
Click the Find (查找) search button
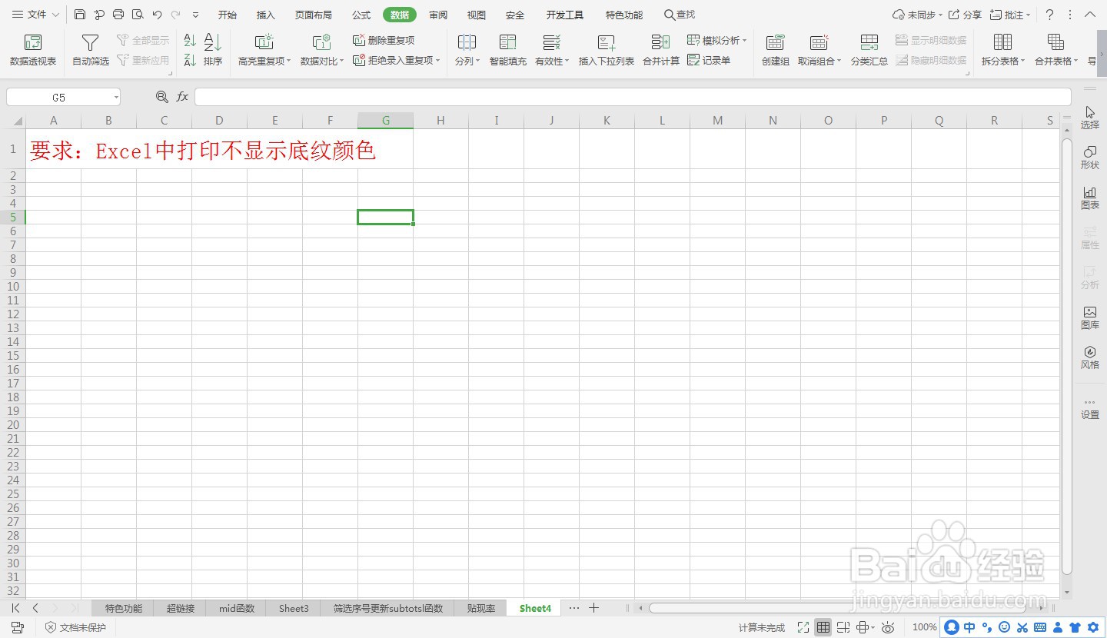(x=680, y=15)
